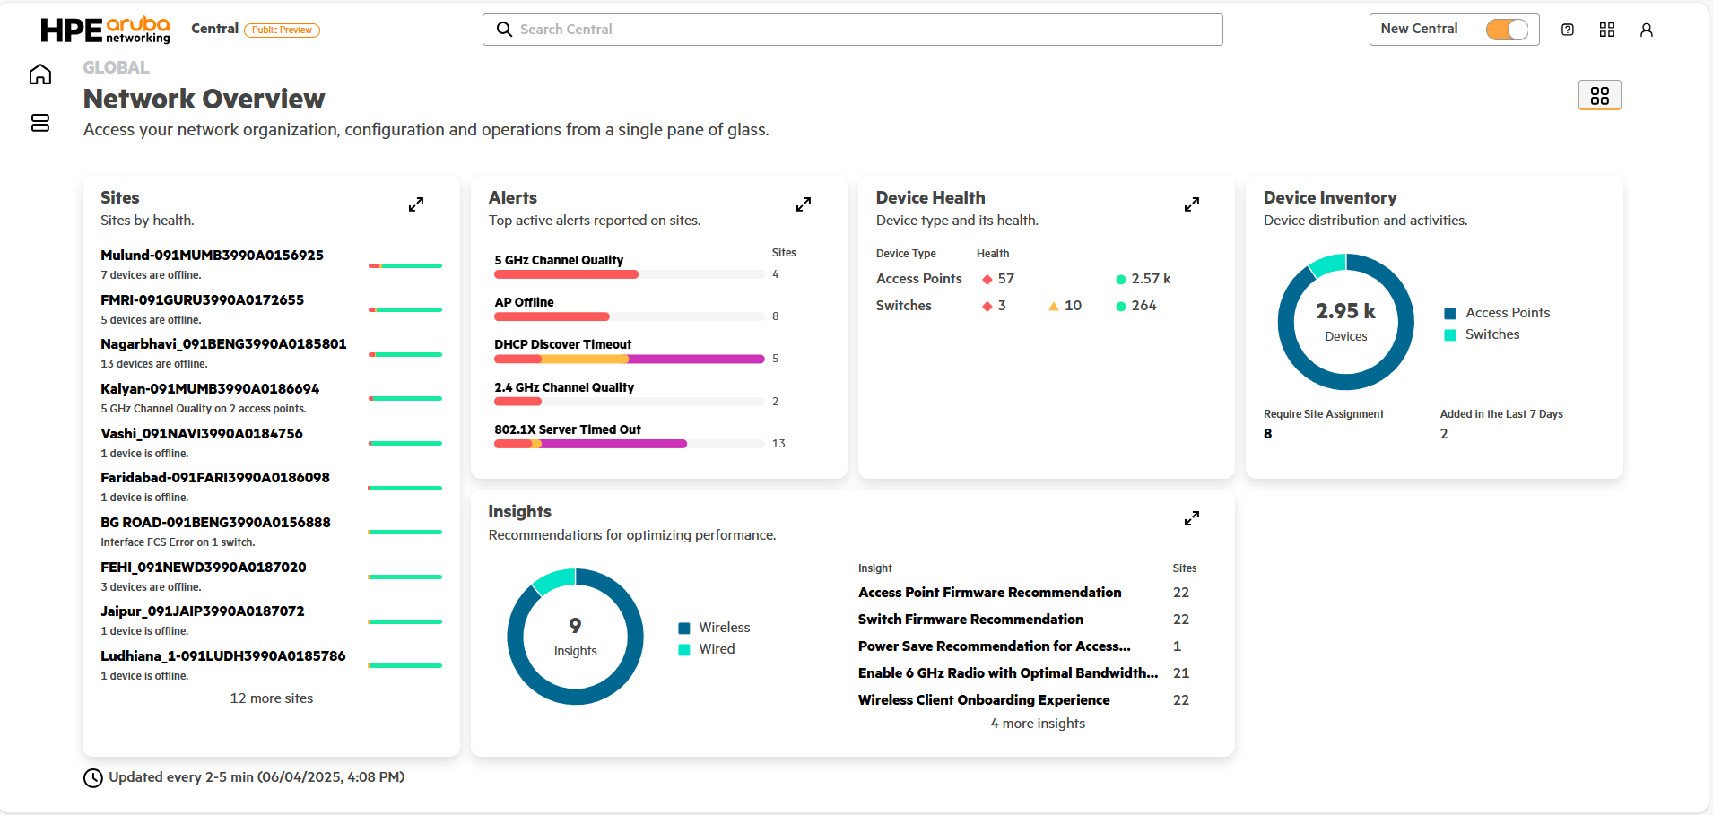The height and width of the screenshot is (815, 1713).
Task: Open the apps grid icon in header
Action: (1606, 30)
